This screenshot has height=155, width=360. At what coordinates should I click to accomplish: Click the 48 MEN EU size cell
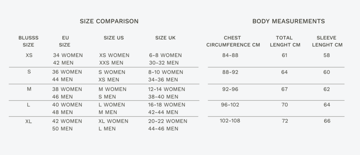[x=63, y=112]
